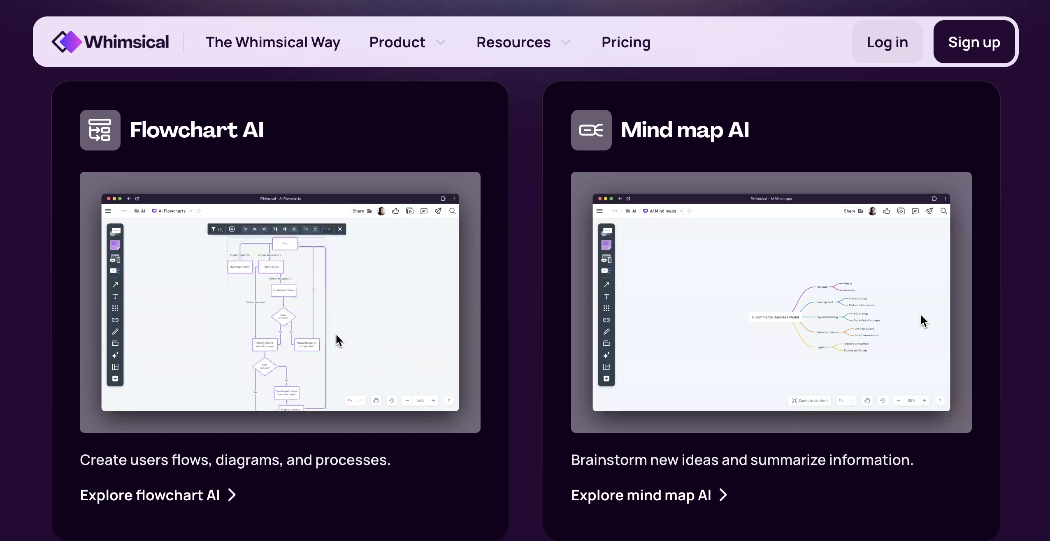
Task: Zoom in from 50% in mind map preview
Action: pos(925,401)
